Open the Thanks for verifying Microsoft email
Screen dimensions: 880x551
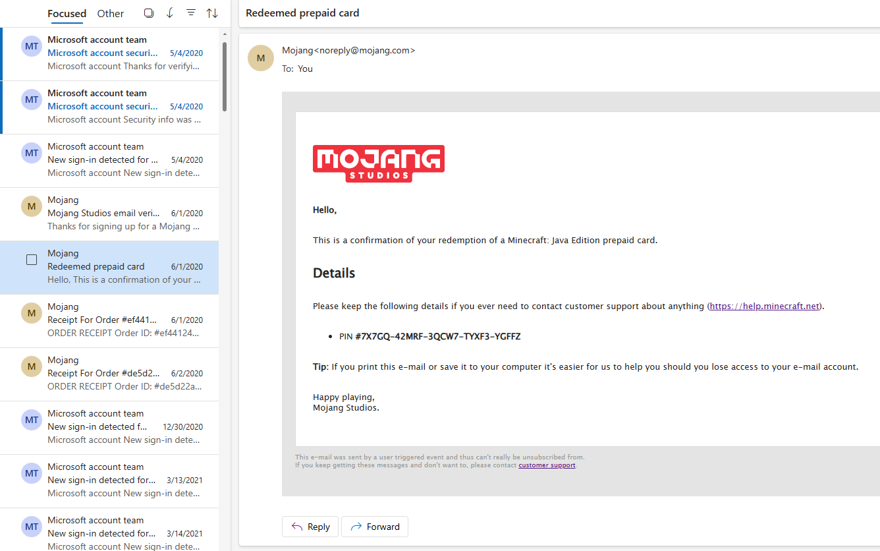pos(109,53)
